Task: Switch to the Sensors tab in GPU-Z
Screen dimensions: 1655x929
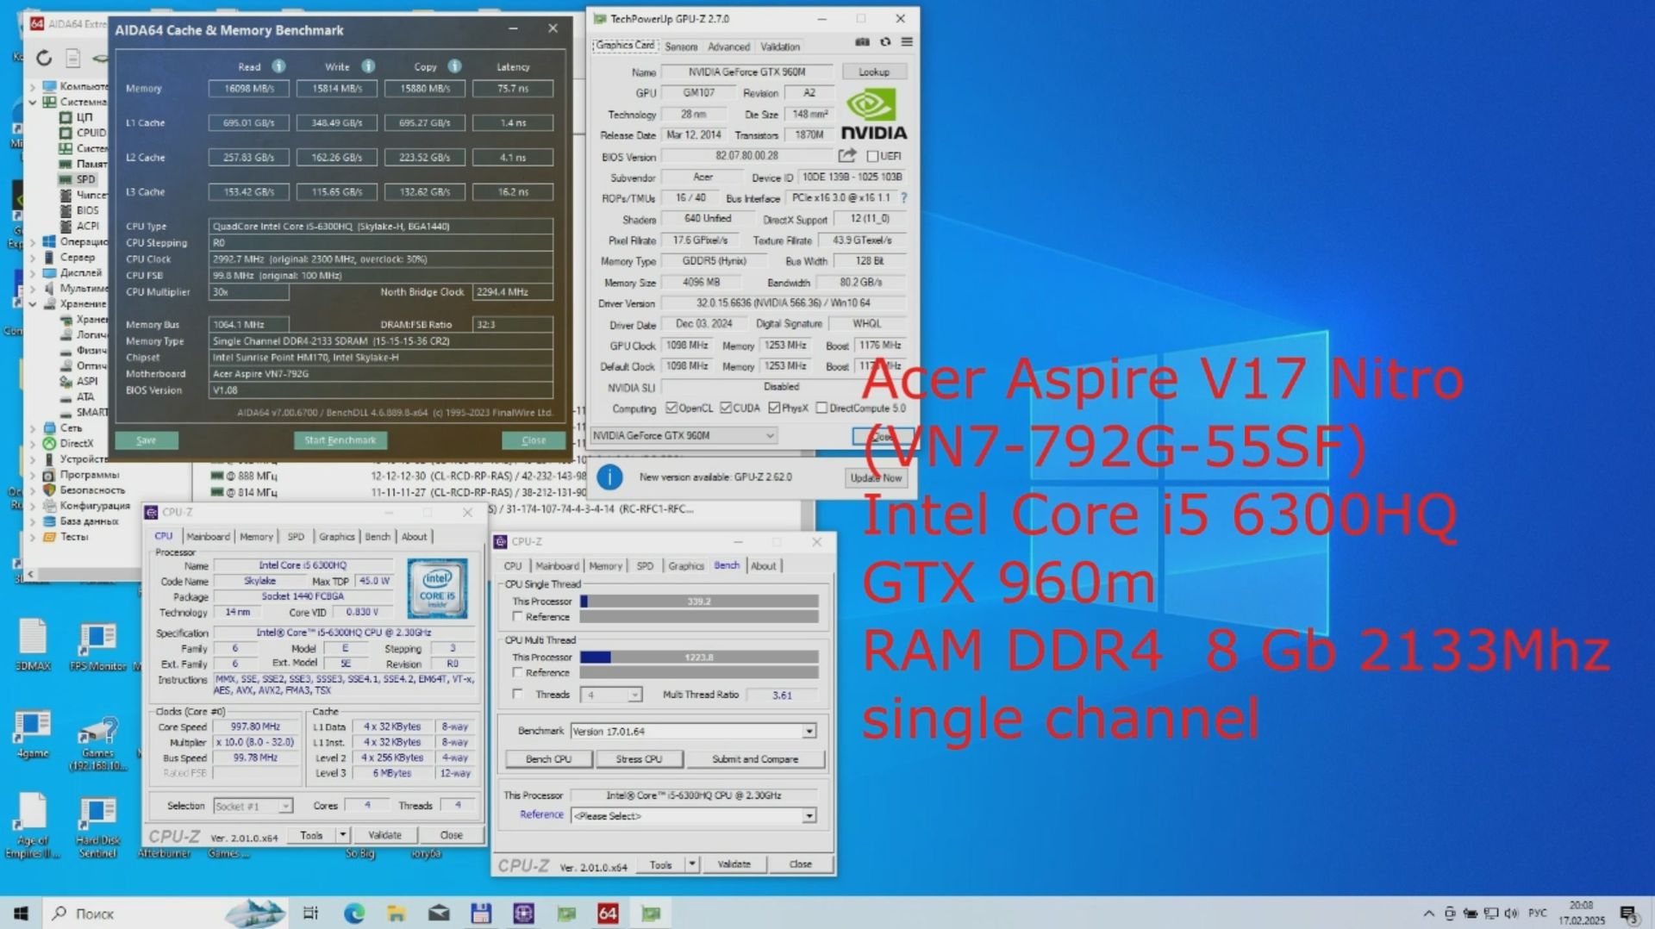Action: [x=680, y=47]
